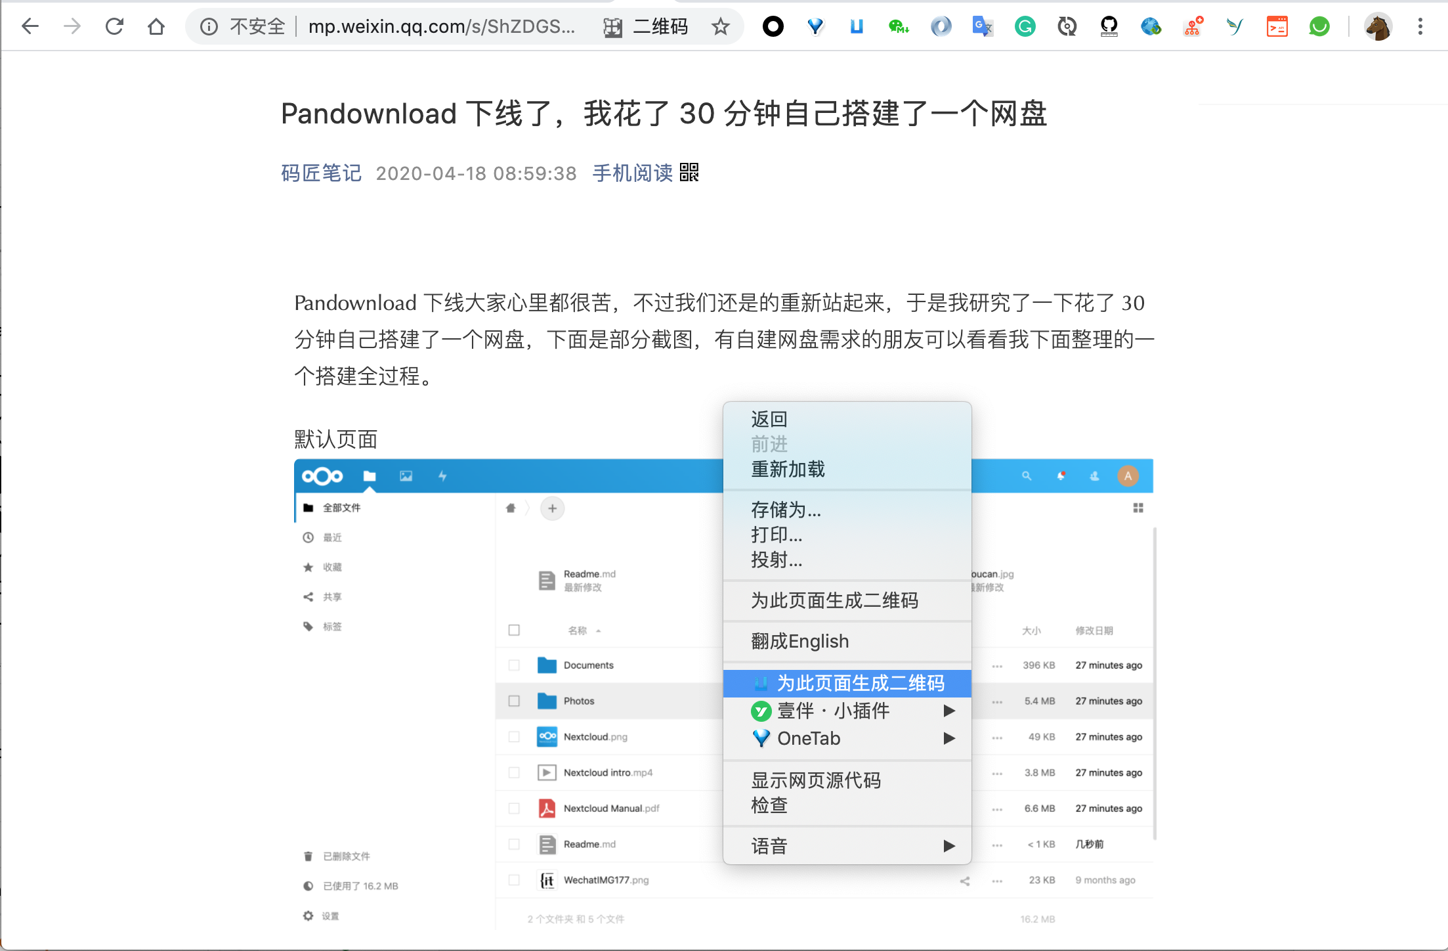This screenshot has width=1448, height=951.
Task: Click the blue U extension icon
Action: point(857,26)
